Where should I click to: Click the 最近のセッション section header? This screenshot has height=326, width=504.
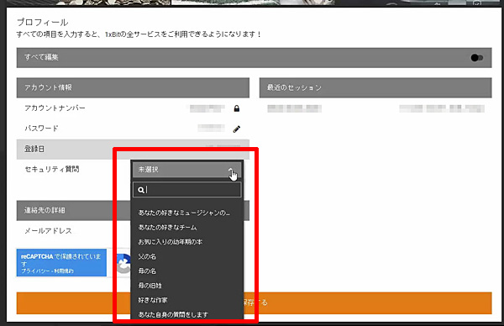click(x=375, y=87)
